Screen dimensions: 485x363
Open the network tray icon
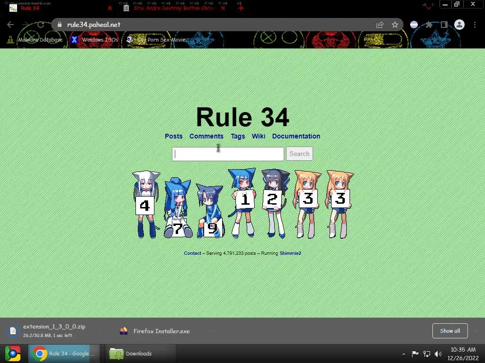coord(427,354)
